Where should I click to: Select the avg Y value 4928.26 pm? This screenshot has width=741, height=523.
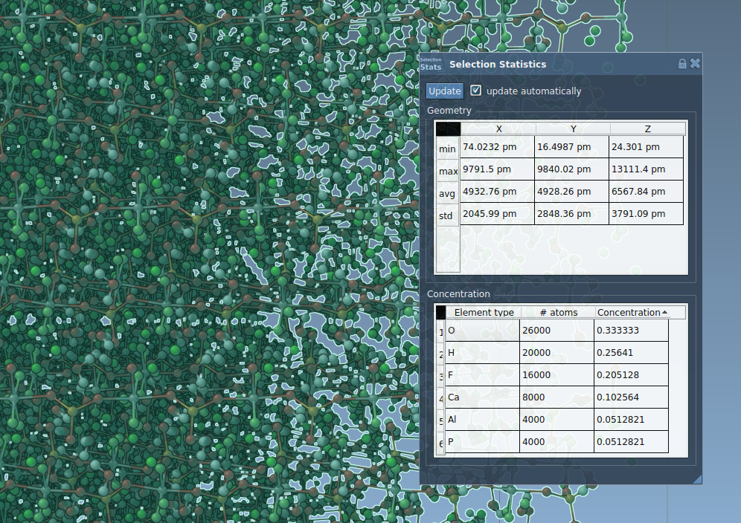point(572,192)
